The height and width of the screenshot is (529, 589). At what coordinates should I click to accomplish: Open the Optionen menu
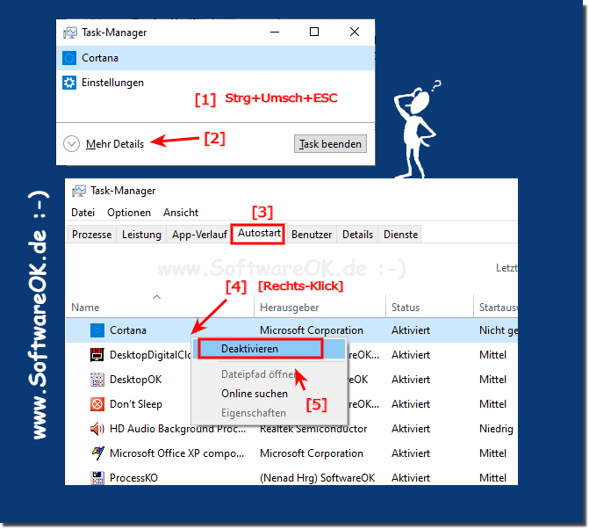click(129, 213)
